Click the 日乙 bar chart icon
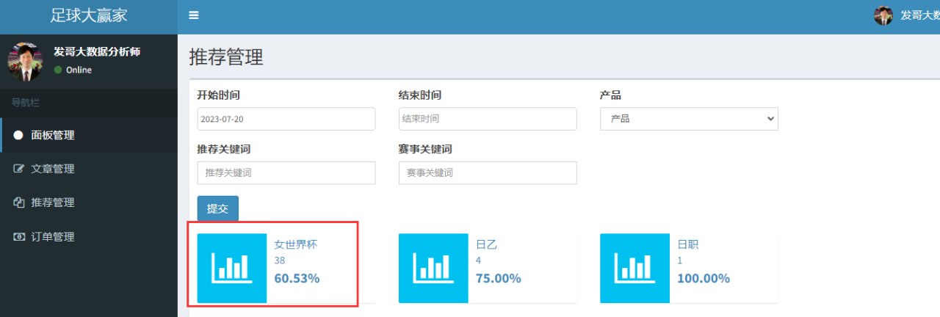Screen dimensions: 940x317 433,268
